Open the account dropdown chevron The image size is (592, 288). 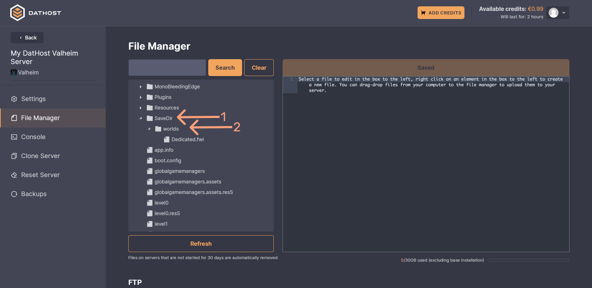click(564, 13)
